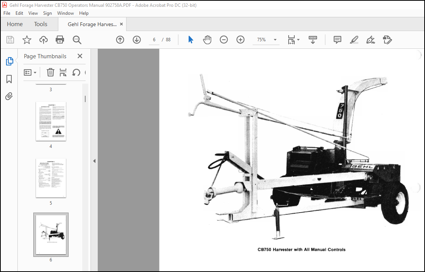The height and width of the screenshot is (272, 425).
Task: Rotate page counterclockwise icon
Action: (x=76, y=72)
